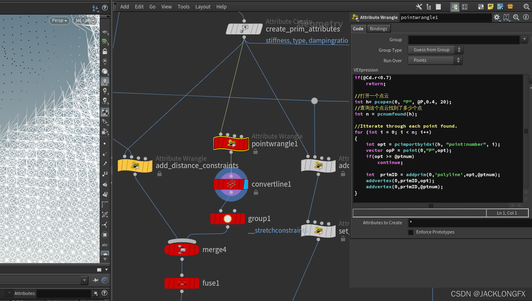Open the No cam camera dropdown
532x301 pixels.
[x=86, y=20]
